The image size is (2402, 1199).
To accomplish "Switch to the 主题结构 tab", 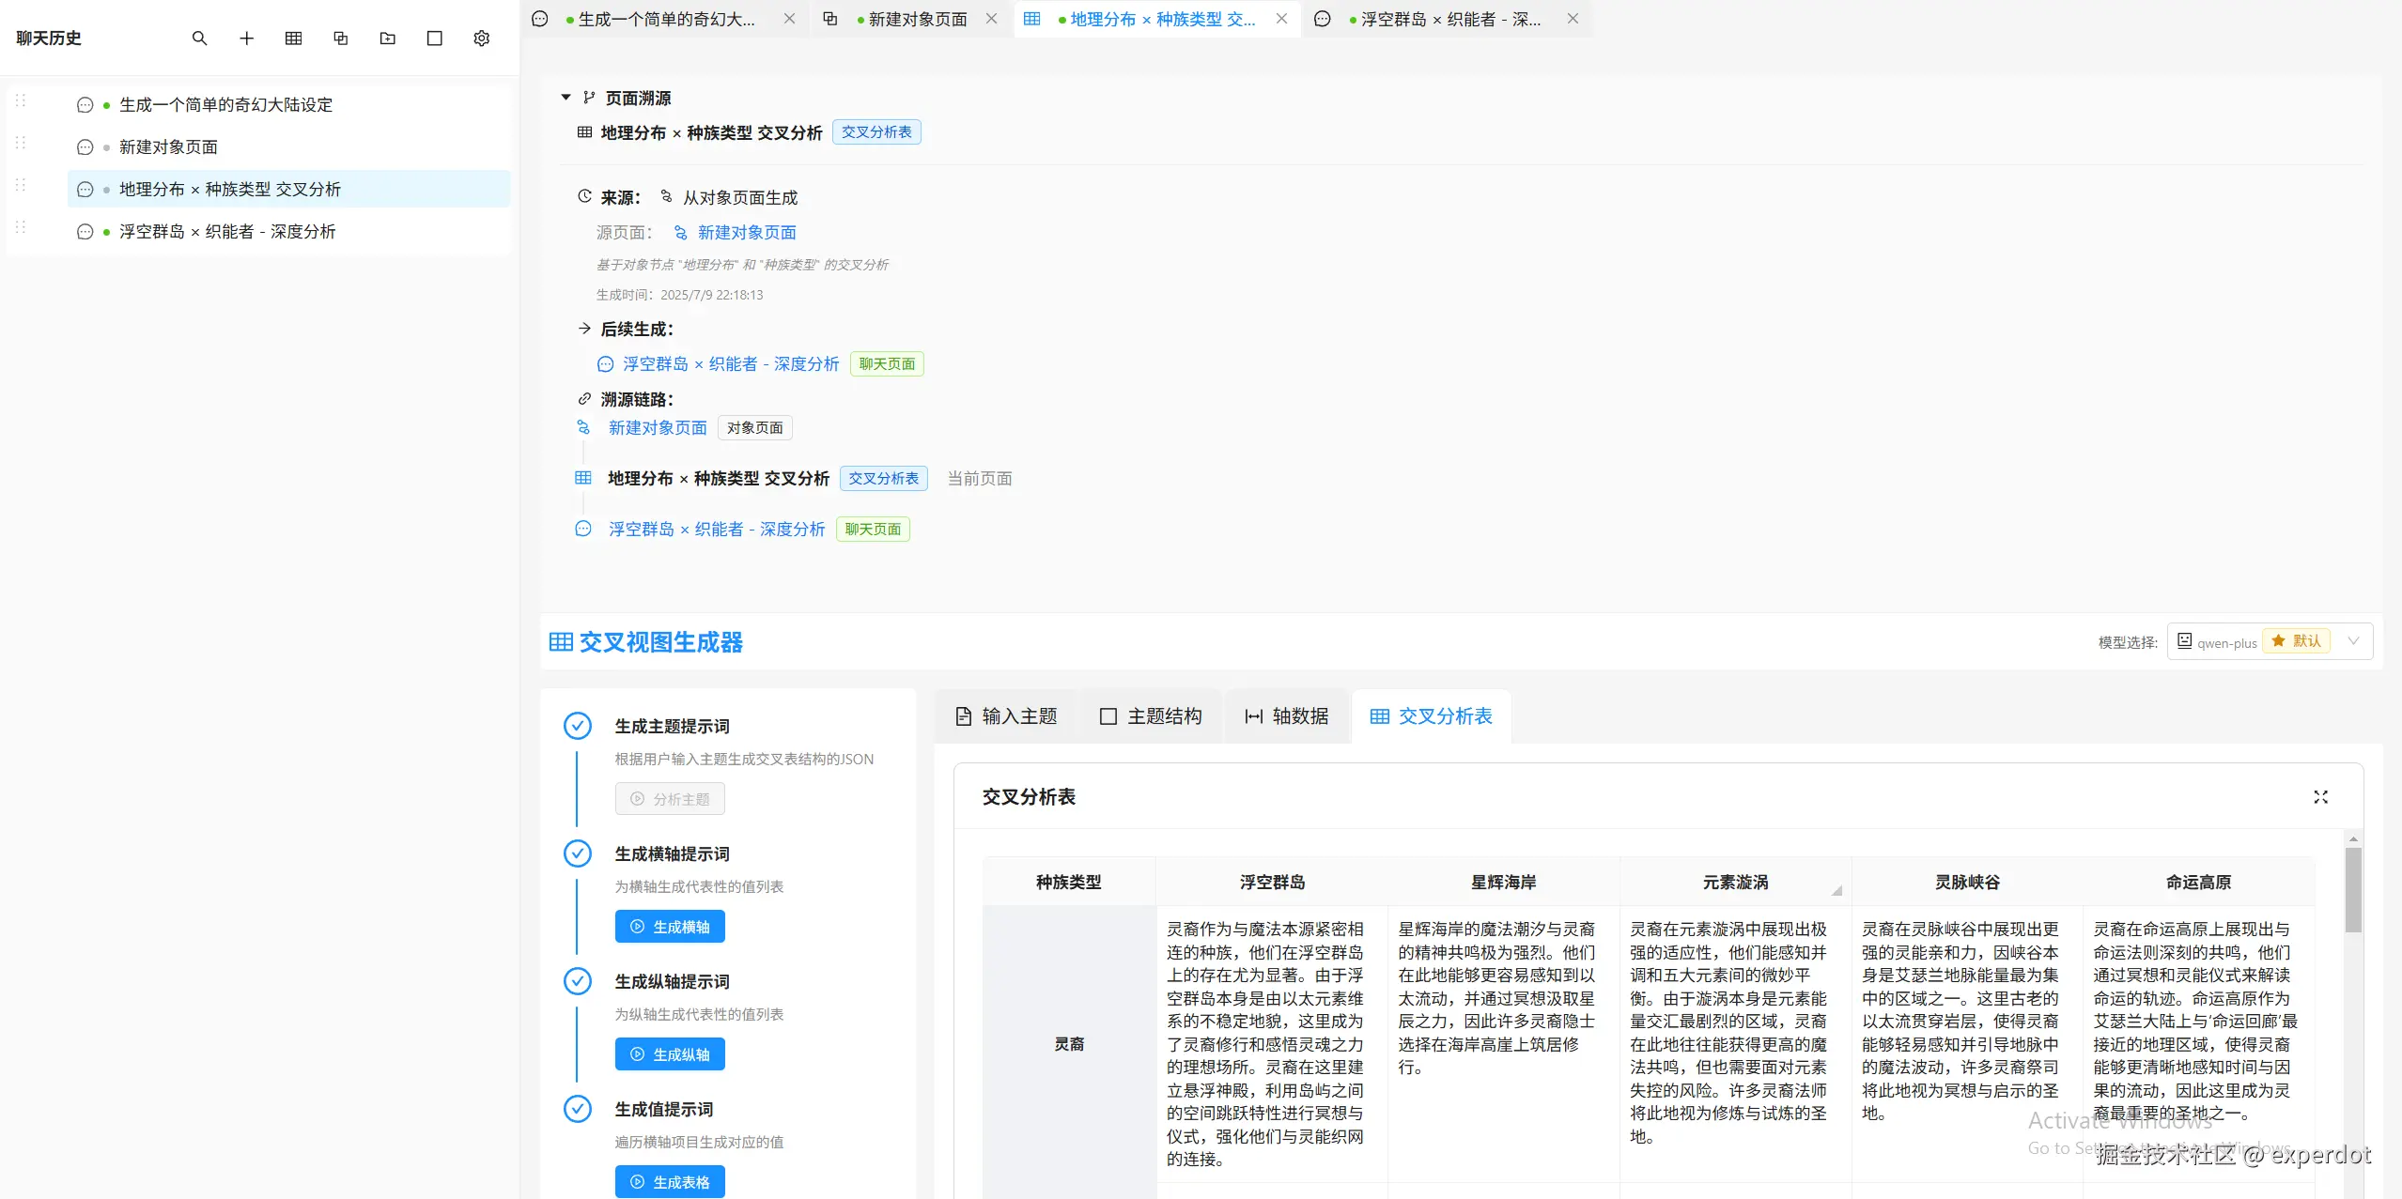I will (1150, 716).
